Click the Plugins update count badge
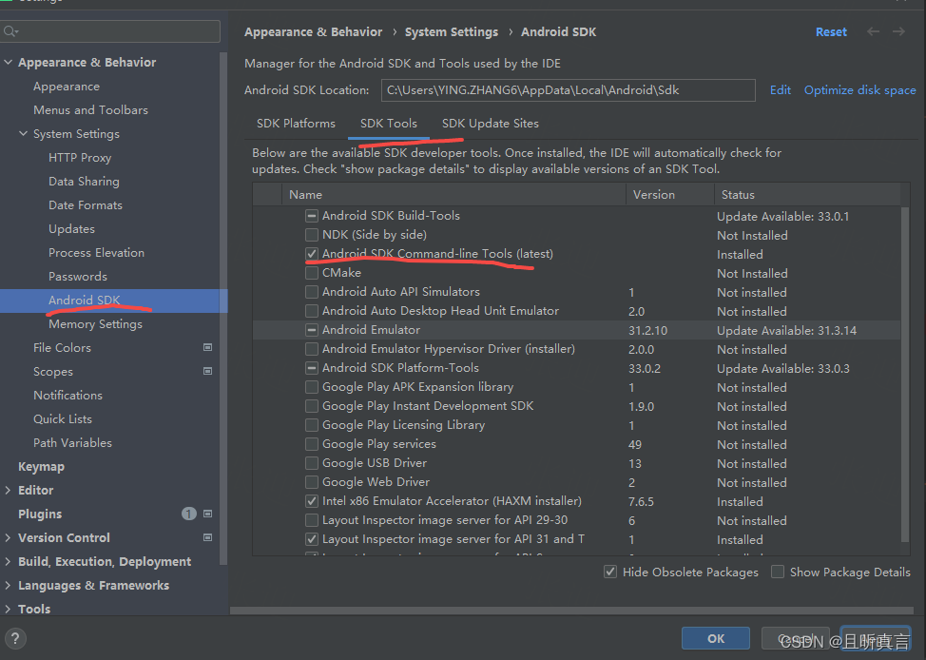This screenshot has width=926, height=660. (188, 514)
